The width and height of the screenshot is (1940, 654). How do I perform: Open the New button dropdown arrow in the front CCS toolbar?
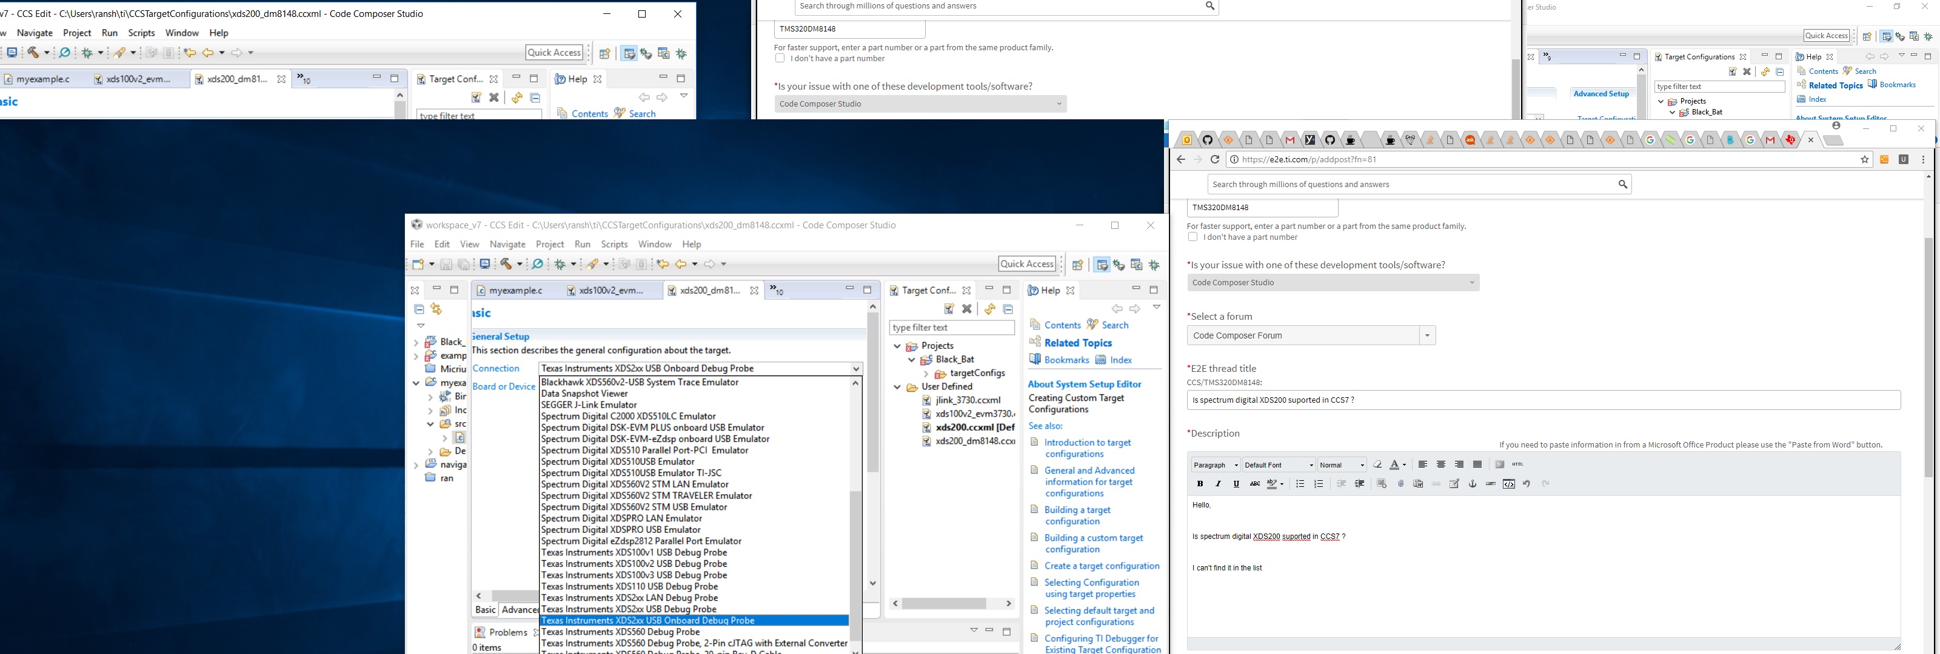pos(431,264)
